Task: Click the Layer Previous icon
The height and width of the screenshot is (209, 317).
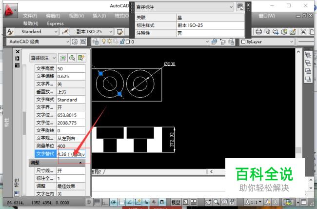Action: point(223,42)
